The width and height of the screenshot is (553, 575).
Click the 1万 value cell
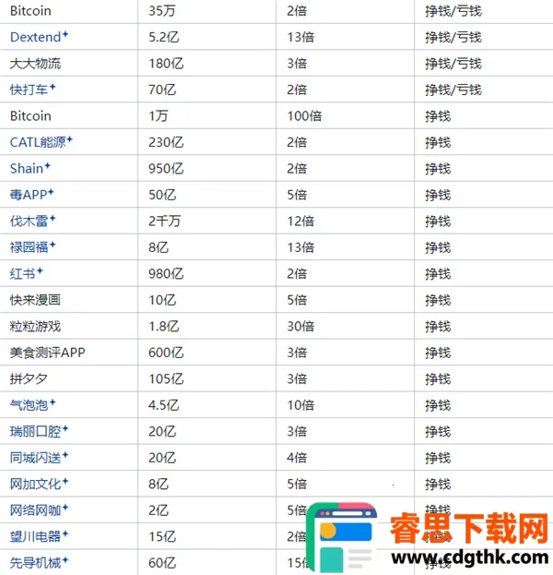207,115
